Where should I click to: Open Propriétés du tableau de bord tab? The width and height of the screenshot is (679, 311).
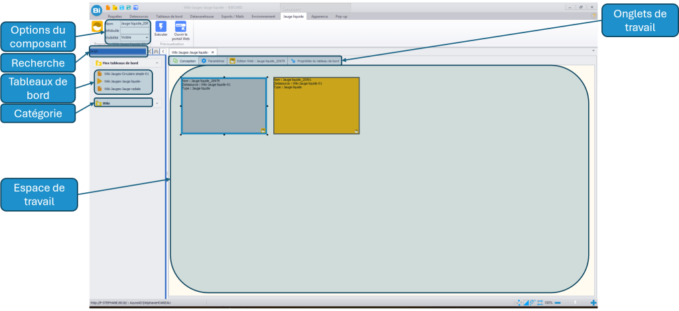pos(314,61)
